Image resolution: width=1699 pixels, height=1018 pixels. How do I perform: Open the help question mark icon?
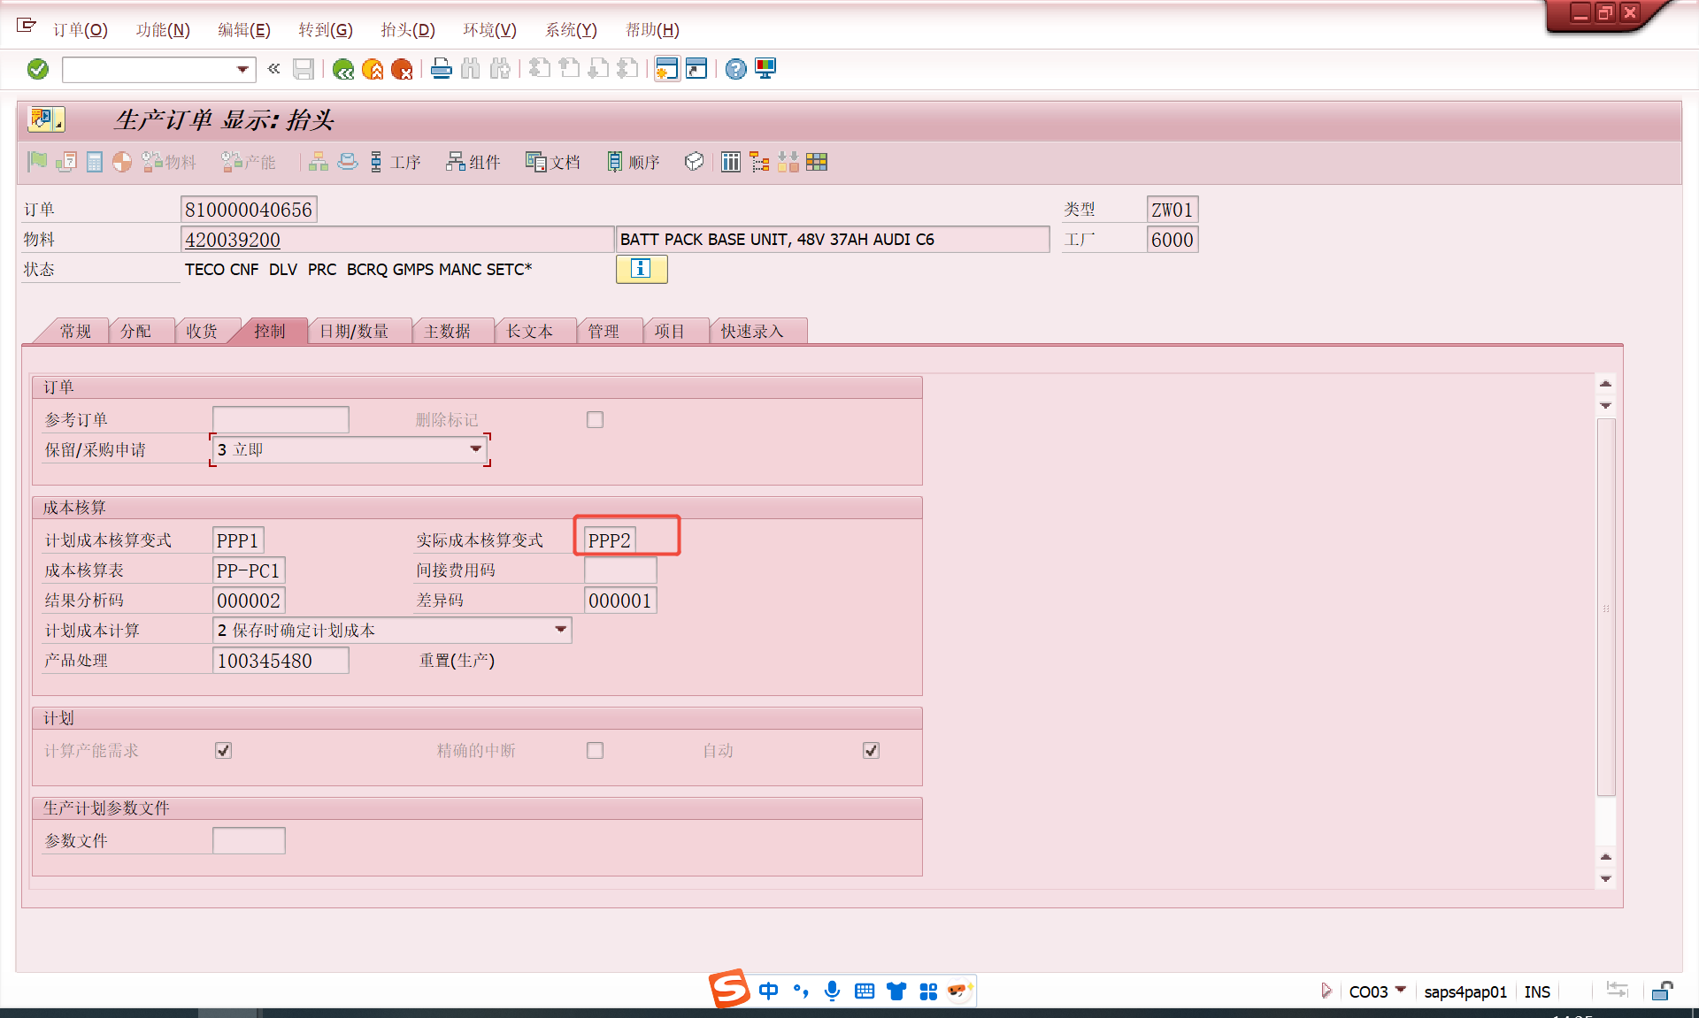(735, 69)
